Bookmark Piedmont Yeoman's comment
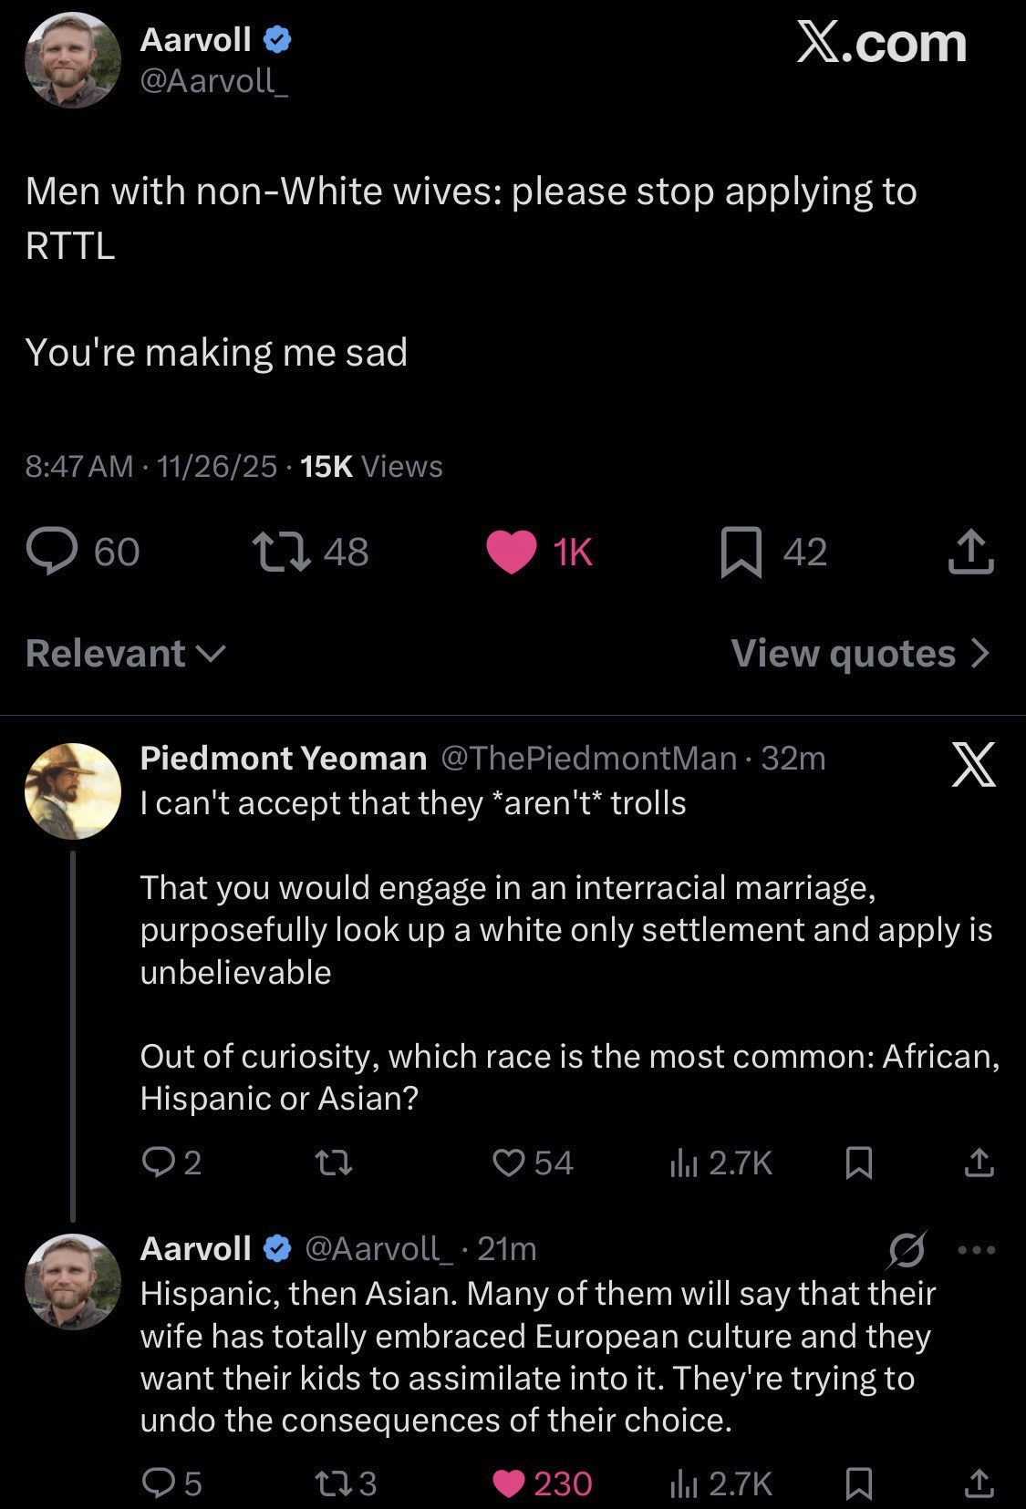This screenshot has width=1026, height=1509. click(x=859, y=1162)
